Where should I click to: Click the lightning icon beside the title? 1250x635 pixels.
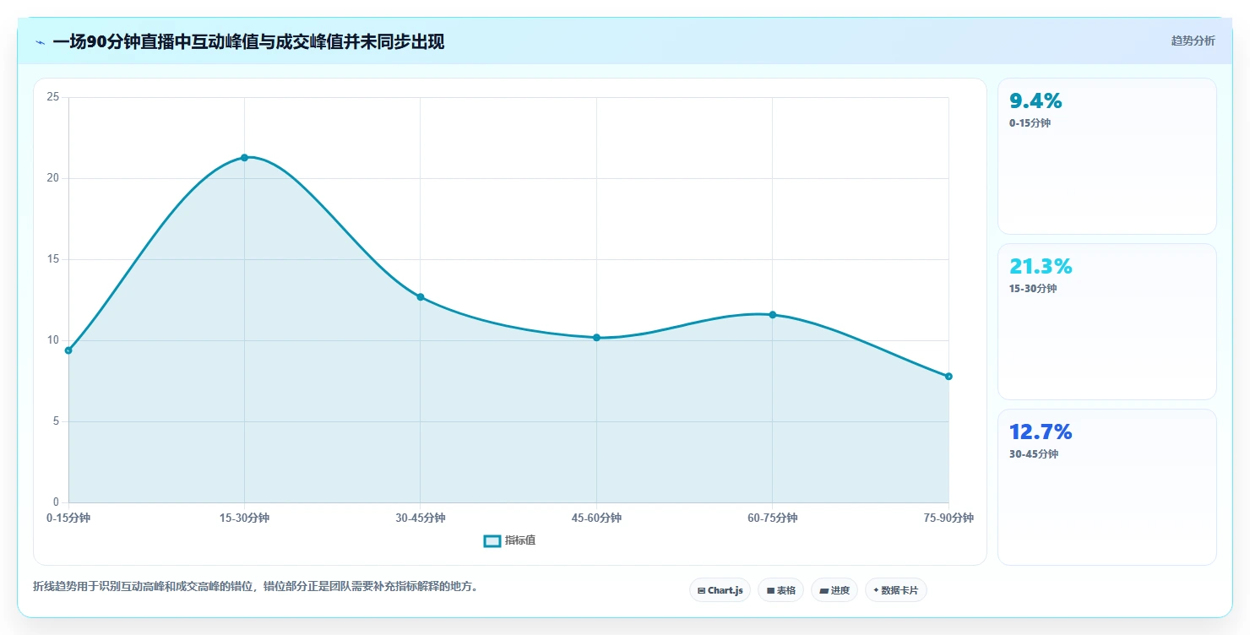tap(40, 41)
